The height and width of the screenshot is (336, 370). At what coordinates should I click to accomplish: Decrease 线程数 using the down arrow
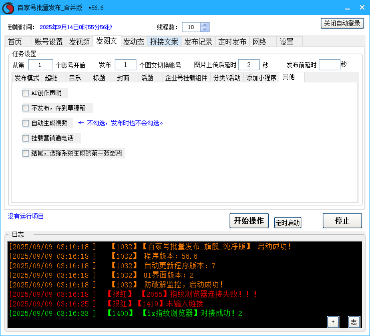coord(205,29)
